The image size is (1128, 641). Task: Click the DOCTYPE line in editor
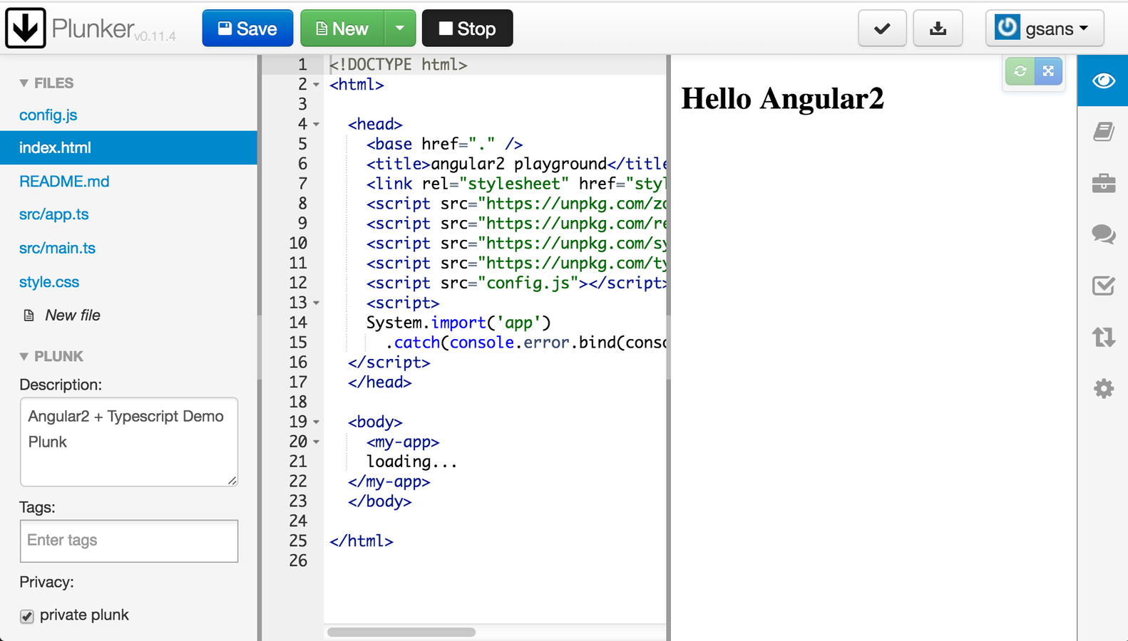[398, 65]
